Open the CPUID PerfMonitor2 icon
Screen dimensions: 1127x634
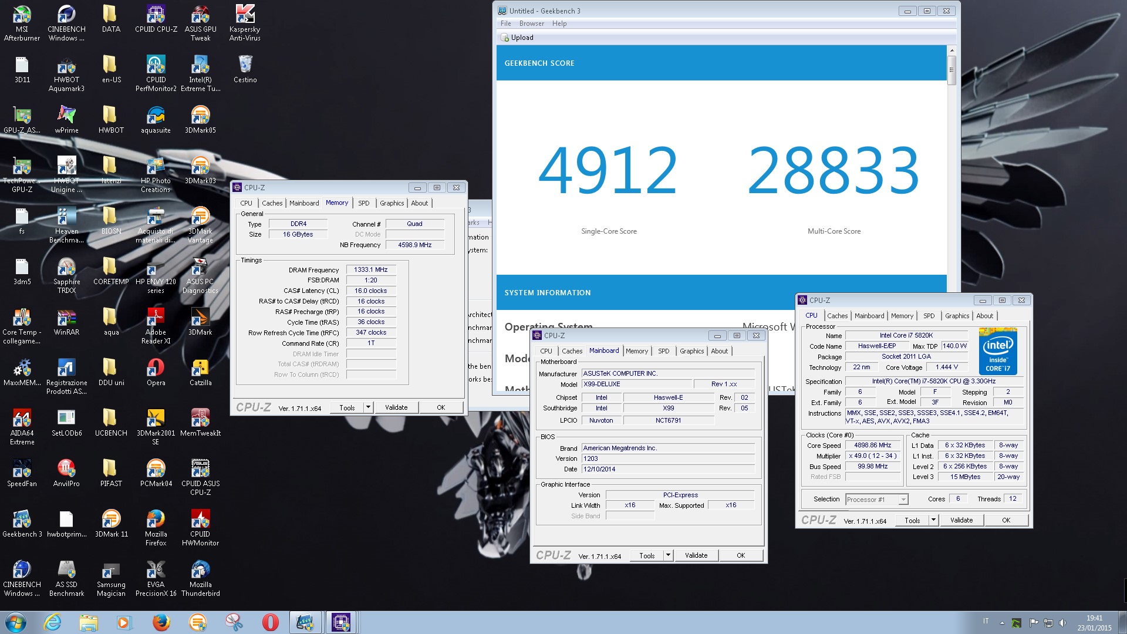pyautogui.click(x=156, y=73)
